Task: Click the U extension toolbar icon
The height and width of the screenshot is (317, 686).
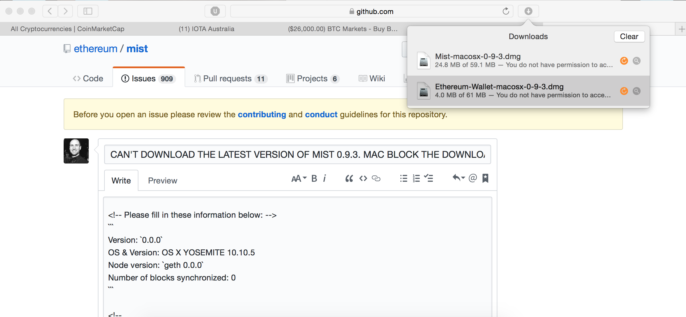Action: point(215,11)
